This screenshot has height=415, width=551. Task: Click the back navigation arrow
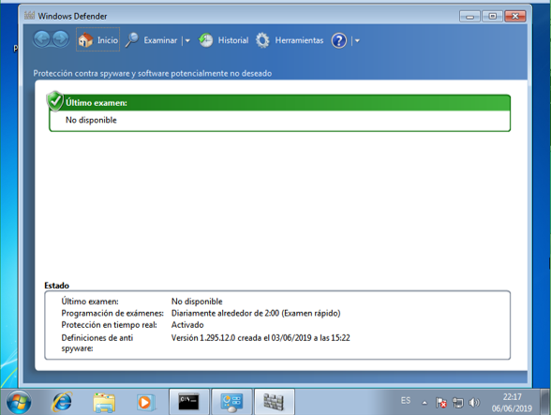click(x=42, y=39)
